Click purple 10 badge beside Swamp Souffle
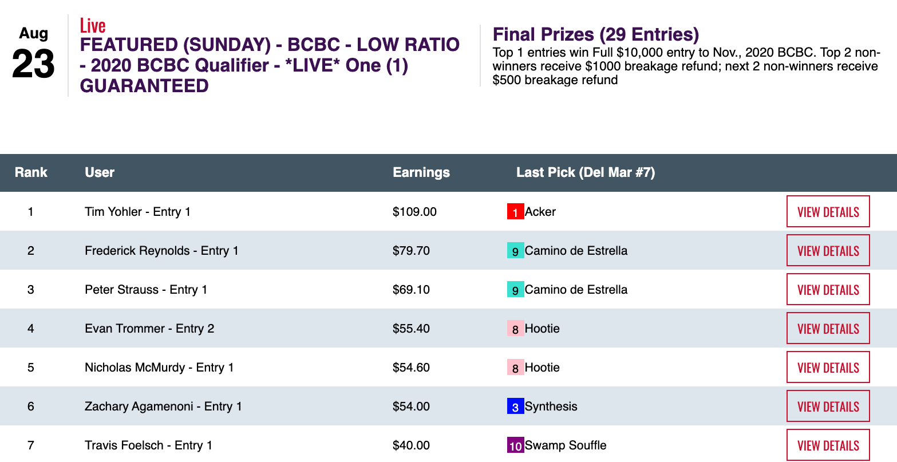The height and width of the screenshot is (462, 897). click(515, 446)
